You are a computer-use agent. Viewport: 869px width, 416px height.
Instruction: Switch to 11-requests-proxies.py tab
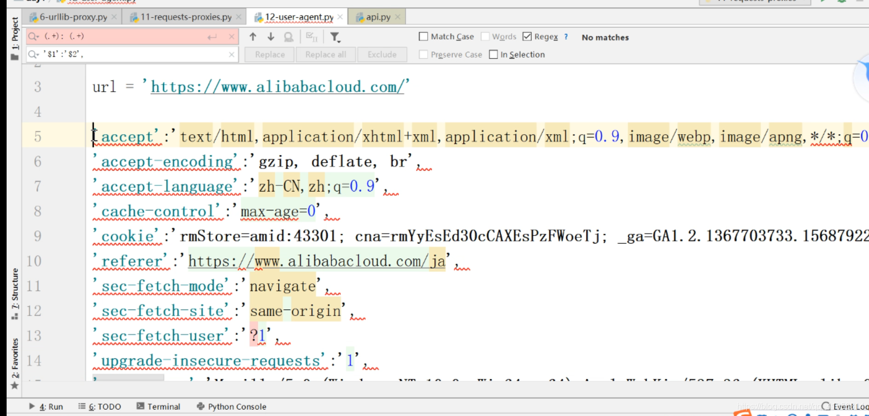pos(185,17)
